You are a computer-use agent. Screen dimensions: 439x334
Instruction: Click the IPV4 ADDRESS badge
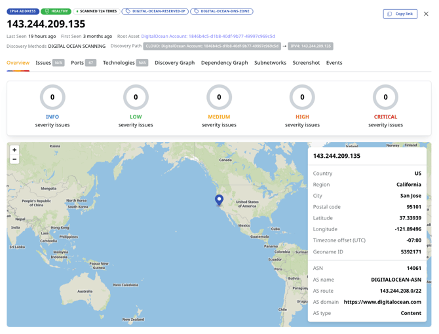click(x=23, y=11)
